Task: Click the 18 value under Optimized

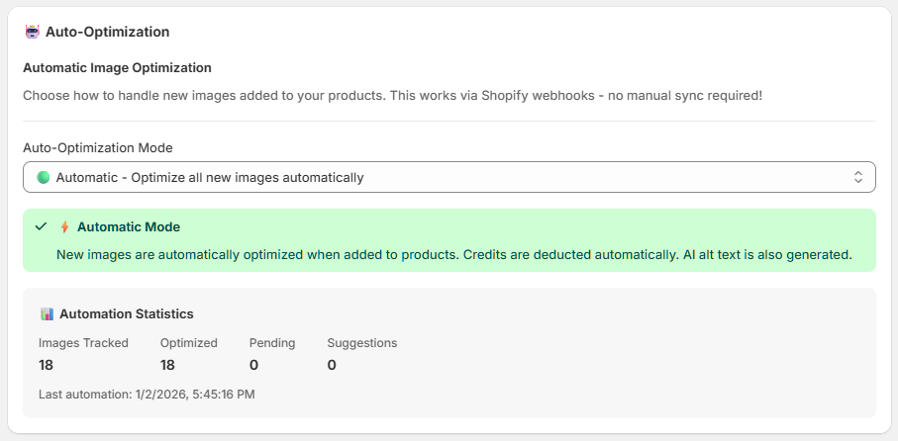Action: pyautogui.click(x=167, y=365)
